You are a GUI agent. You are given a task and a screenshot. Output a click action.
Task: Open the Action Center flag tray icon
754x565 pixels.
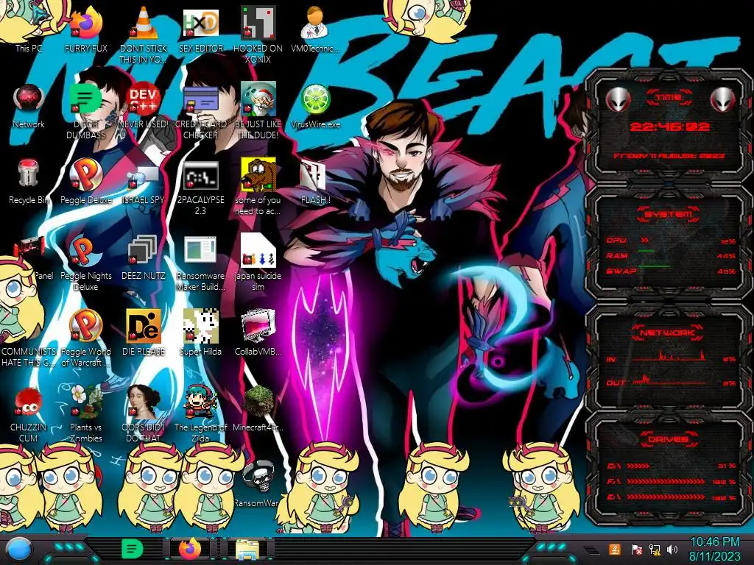pos(637,550)
